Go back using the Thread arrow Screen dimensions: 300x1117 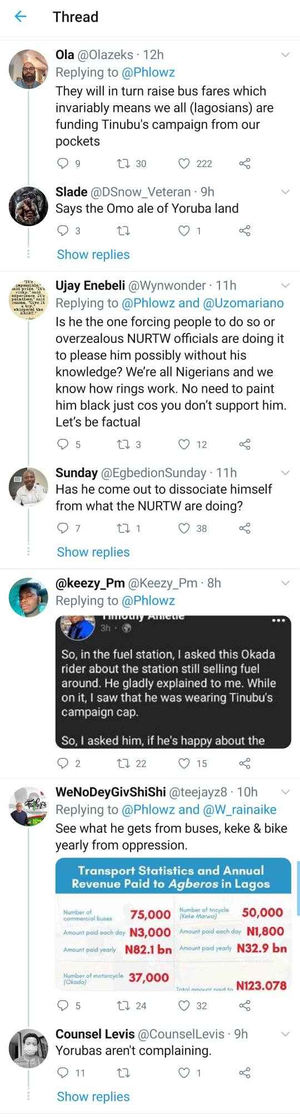pos(21,17)
